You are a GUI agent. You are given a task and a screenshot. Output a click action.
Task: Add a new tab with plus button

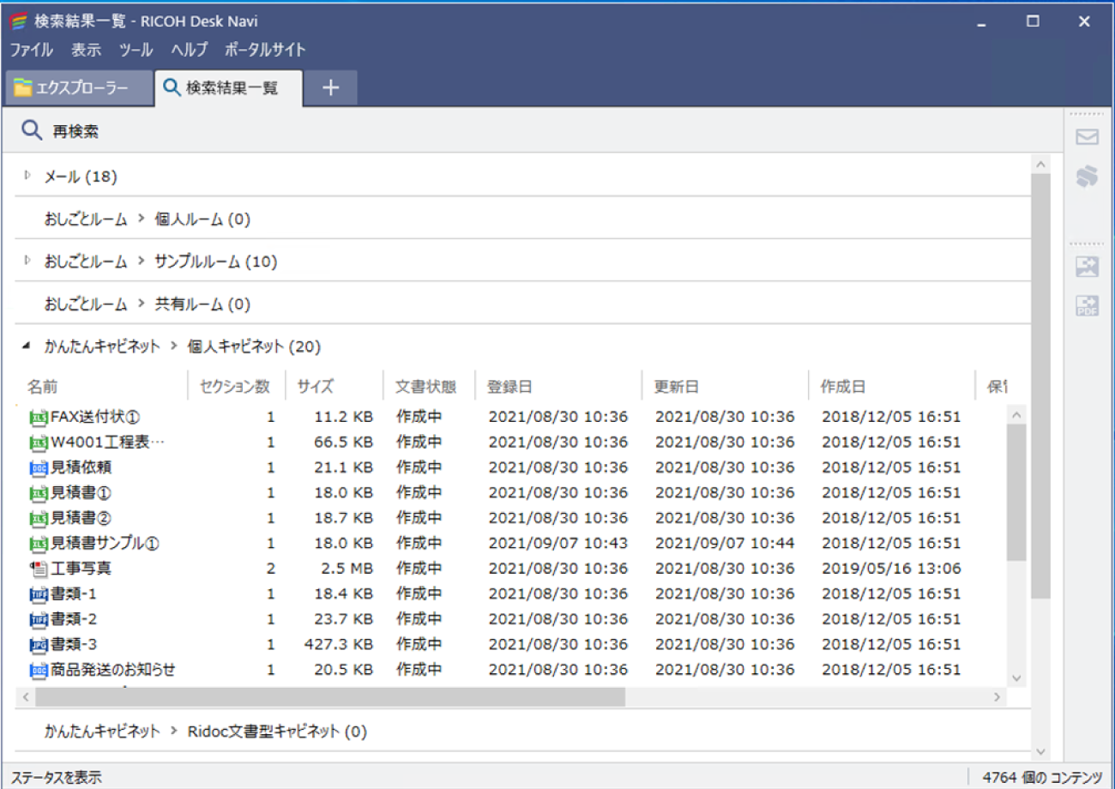click(331, 88)
